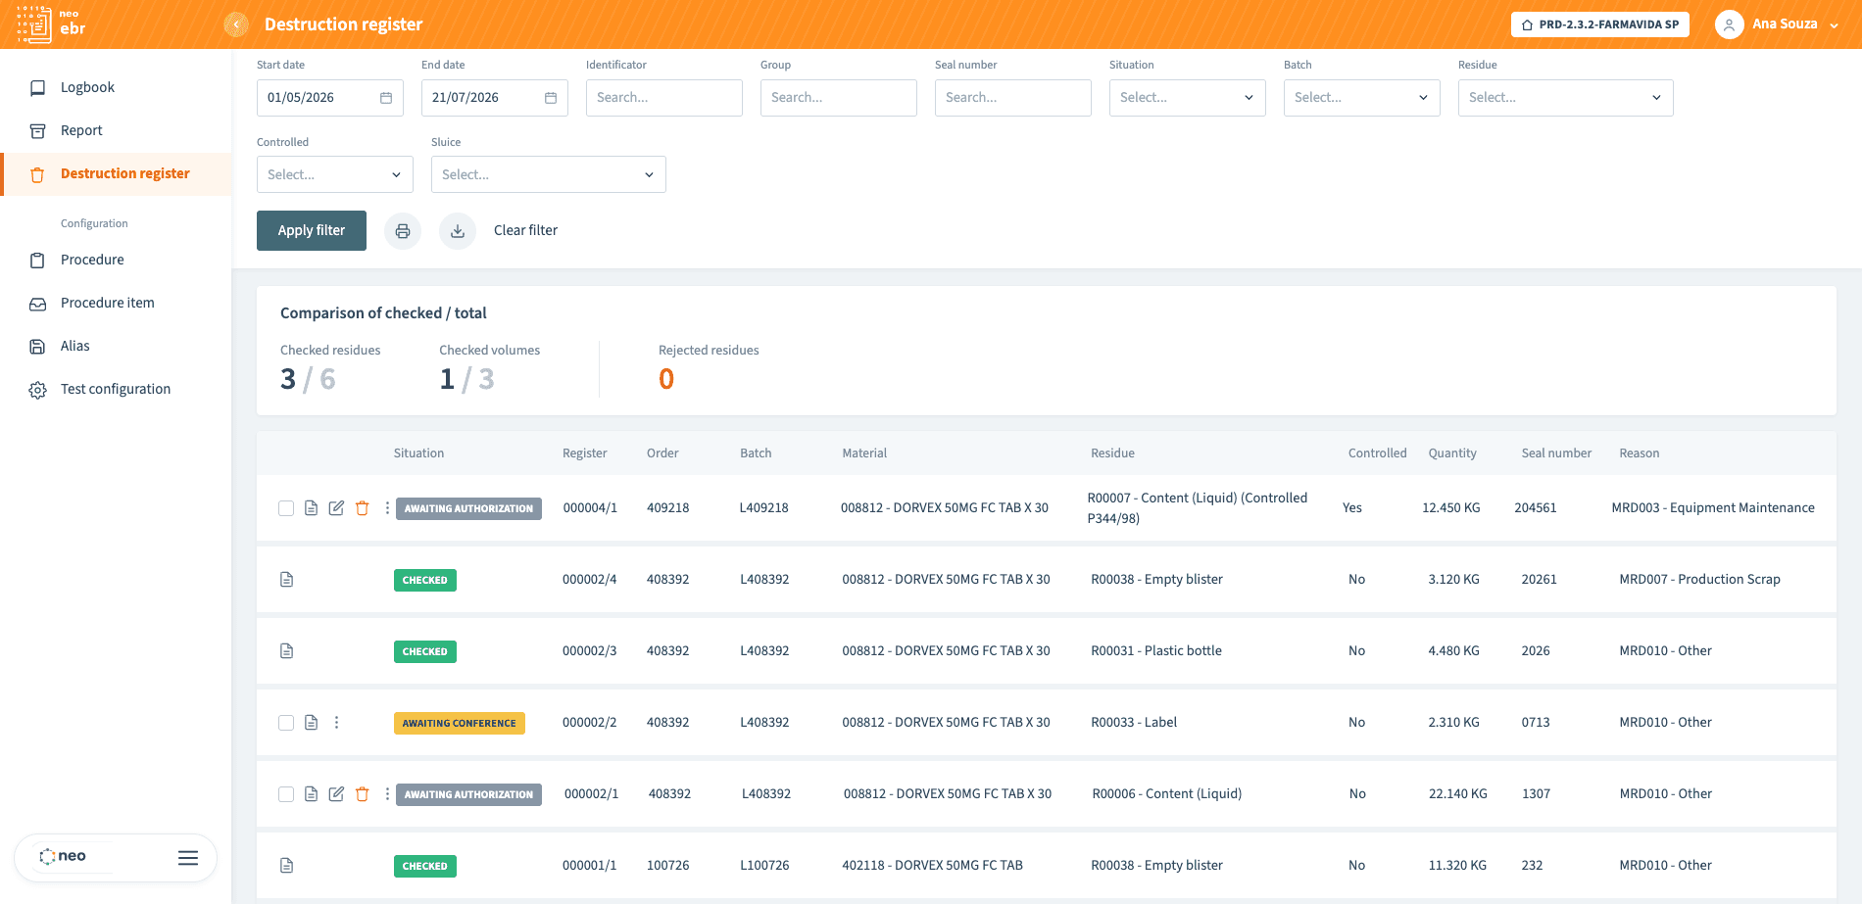The image size is (1862, 904).
Task: Click reason 'MRD003 - Equipment Maintenance'
Action: point(1713,508)
